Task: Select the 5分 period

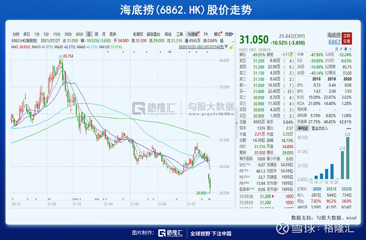Action: coord(46,34)
